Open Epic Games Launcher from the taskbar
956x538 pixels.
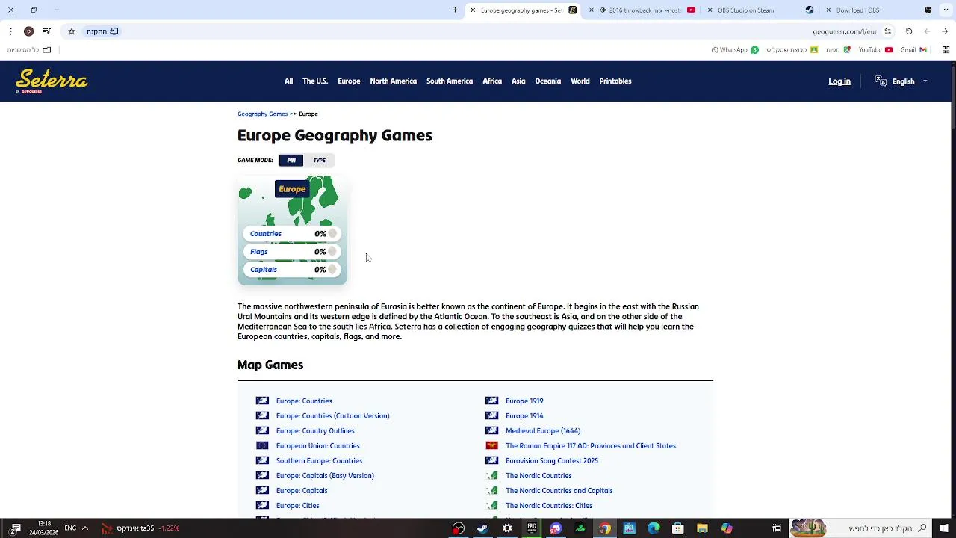click(x=532, y=528)
